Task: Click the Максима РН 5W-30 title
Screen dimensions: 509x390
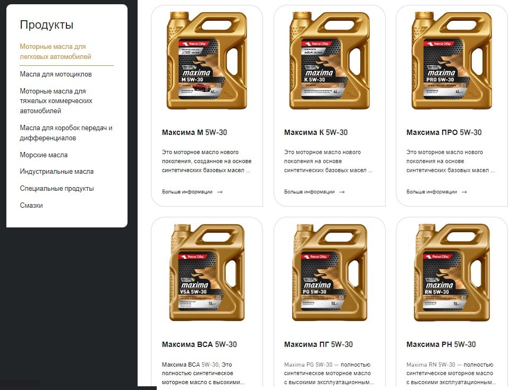Action: click(x=441, y=344)
